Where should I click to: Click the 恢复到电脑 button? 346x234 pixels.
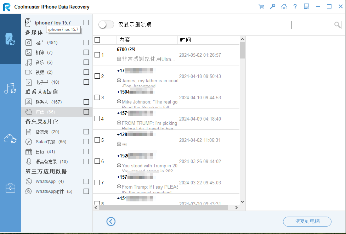point(307,221)
